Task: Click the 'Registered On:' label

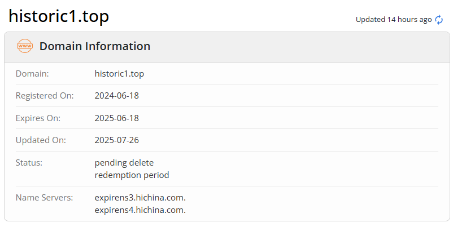Action: point(45,96)
